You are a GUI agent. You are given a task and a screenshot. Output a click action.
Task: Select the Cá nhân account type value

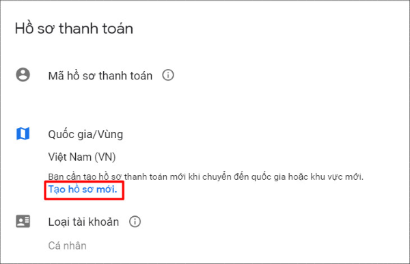67,246
